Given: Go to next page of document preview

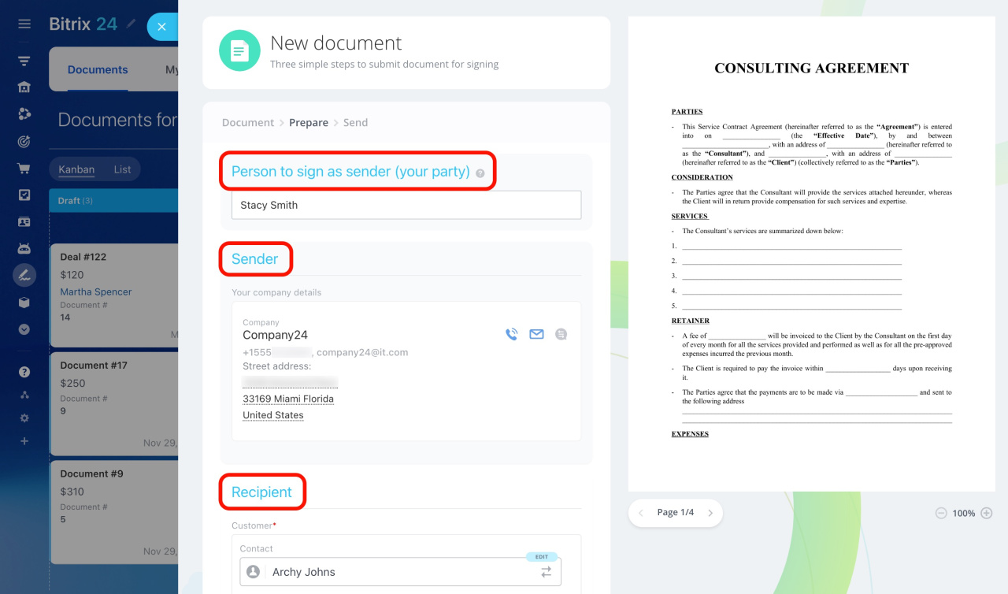Looking at the screenshot, I should click(710, 513).
